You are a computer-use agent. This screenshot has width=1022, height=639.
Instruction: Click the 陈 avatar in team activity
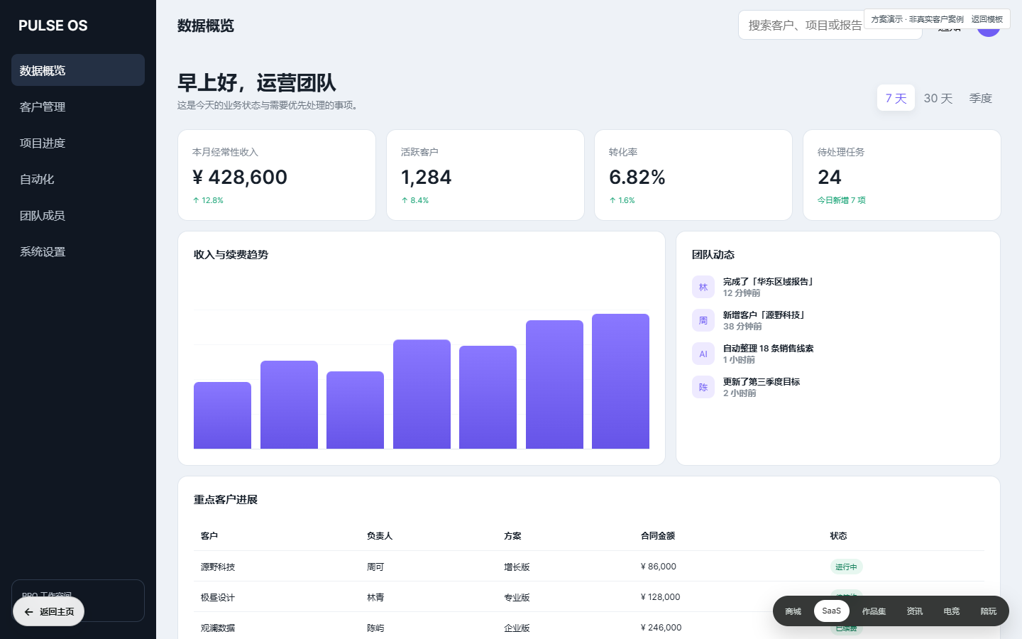click(703, 387)
